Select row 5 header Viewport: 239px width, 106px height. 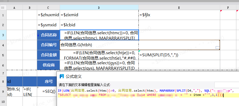pyautogui.click(x=3, y=55)
